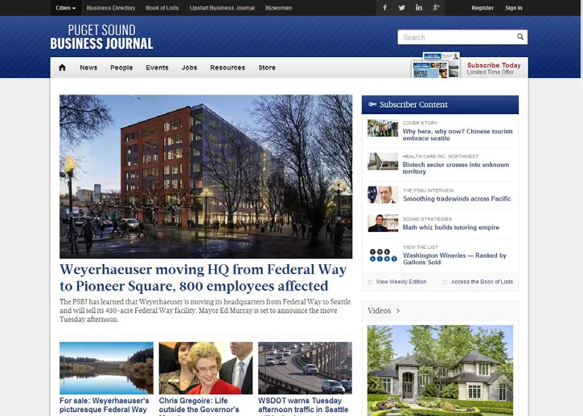583x416 pixels.
Task: Open the Videos section heading
Action: pyautogui.click(x=380, y=311)
